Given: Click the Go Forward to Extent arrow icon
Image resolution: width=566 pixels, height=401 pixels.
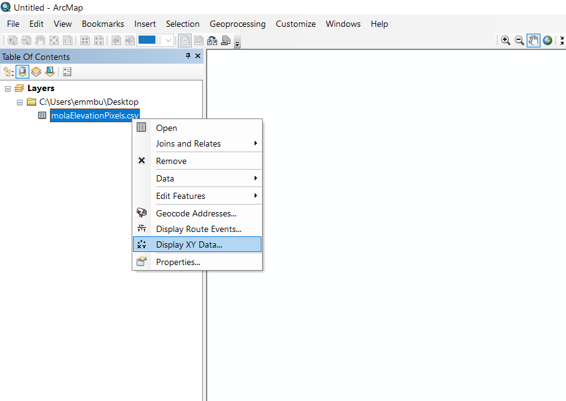Looking at the screenshot, I should pos(130,41).
